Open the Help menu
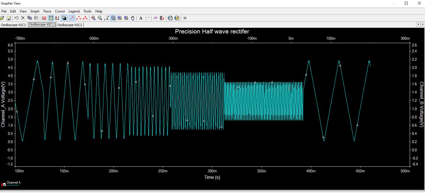425x193 pixels. coord(99,11)
